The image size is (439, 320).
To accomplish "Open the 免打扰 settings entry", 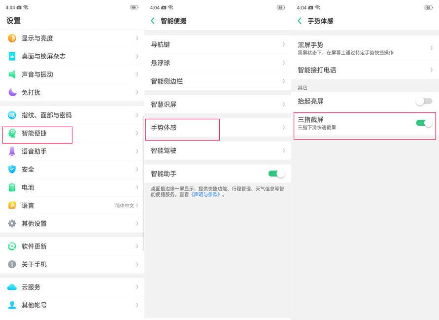I will 72,92.
